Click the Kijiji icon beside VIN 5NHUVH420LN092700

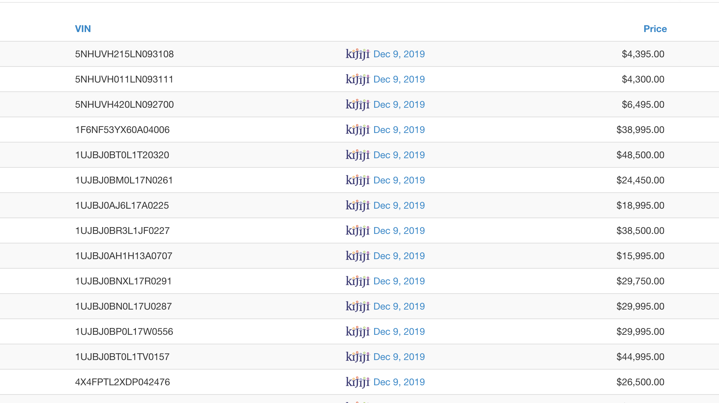(x=357, y=104)
